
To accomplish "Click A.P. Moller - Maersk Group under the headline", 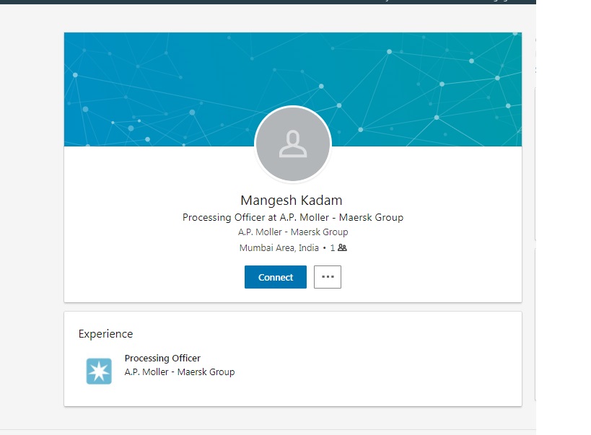I will coord(293,232).
